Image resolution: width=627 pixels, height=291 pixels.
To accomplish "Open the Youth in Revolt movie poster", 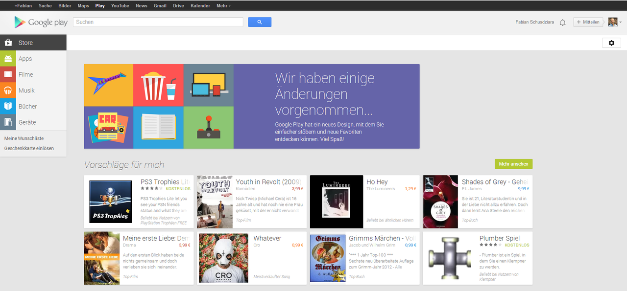I will pos(215,202).
